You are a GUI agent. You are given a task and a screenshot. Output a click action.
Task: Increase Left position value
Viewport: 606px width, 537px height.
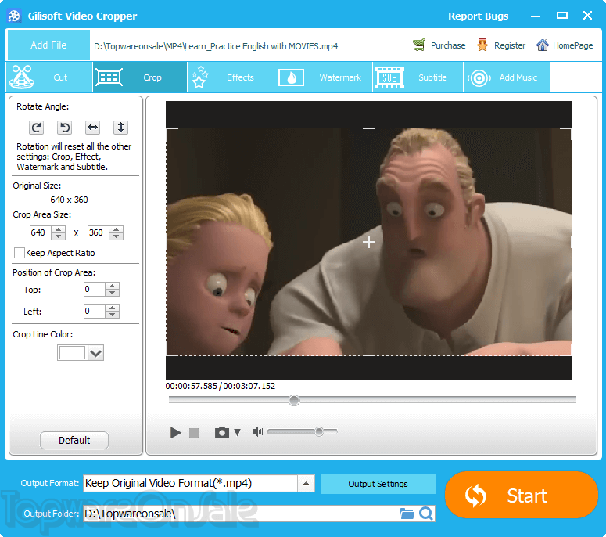pos(112,308)
